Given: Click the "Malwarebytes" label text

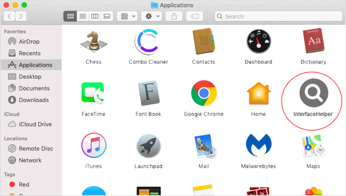Looking at the screenshot, I should (258, 166).
